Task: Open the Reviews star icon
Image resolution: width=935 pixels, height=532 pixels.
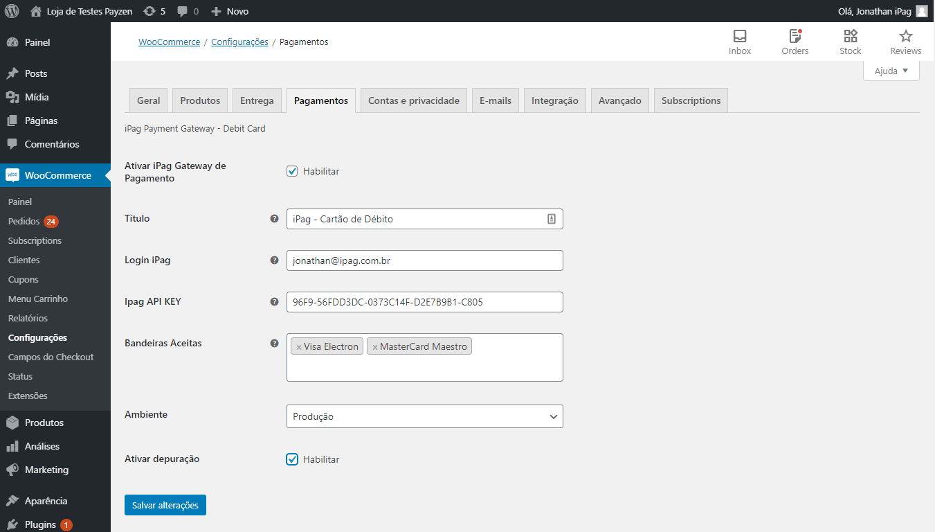Action: 906,36
